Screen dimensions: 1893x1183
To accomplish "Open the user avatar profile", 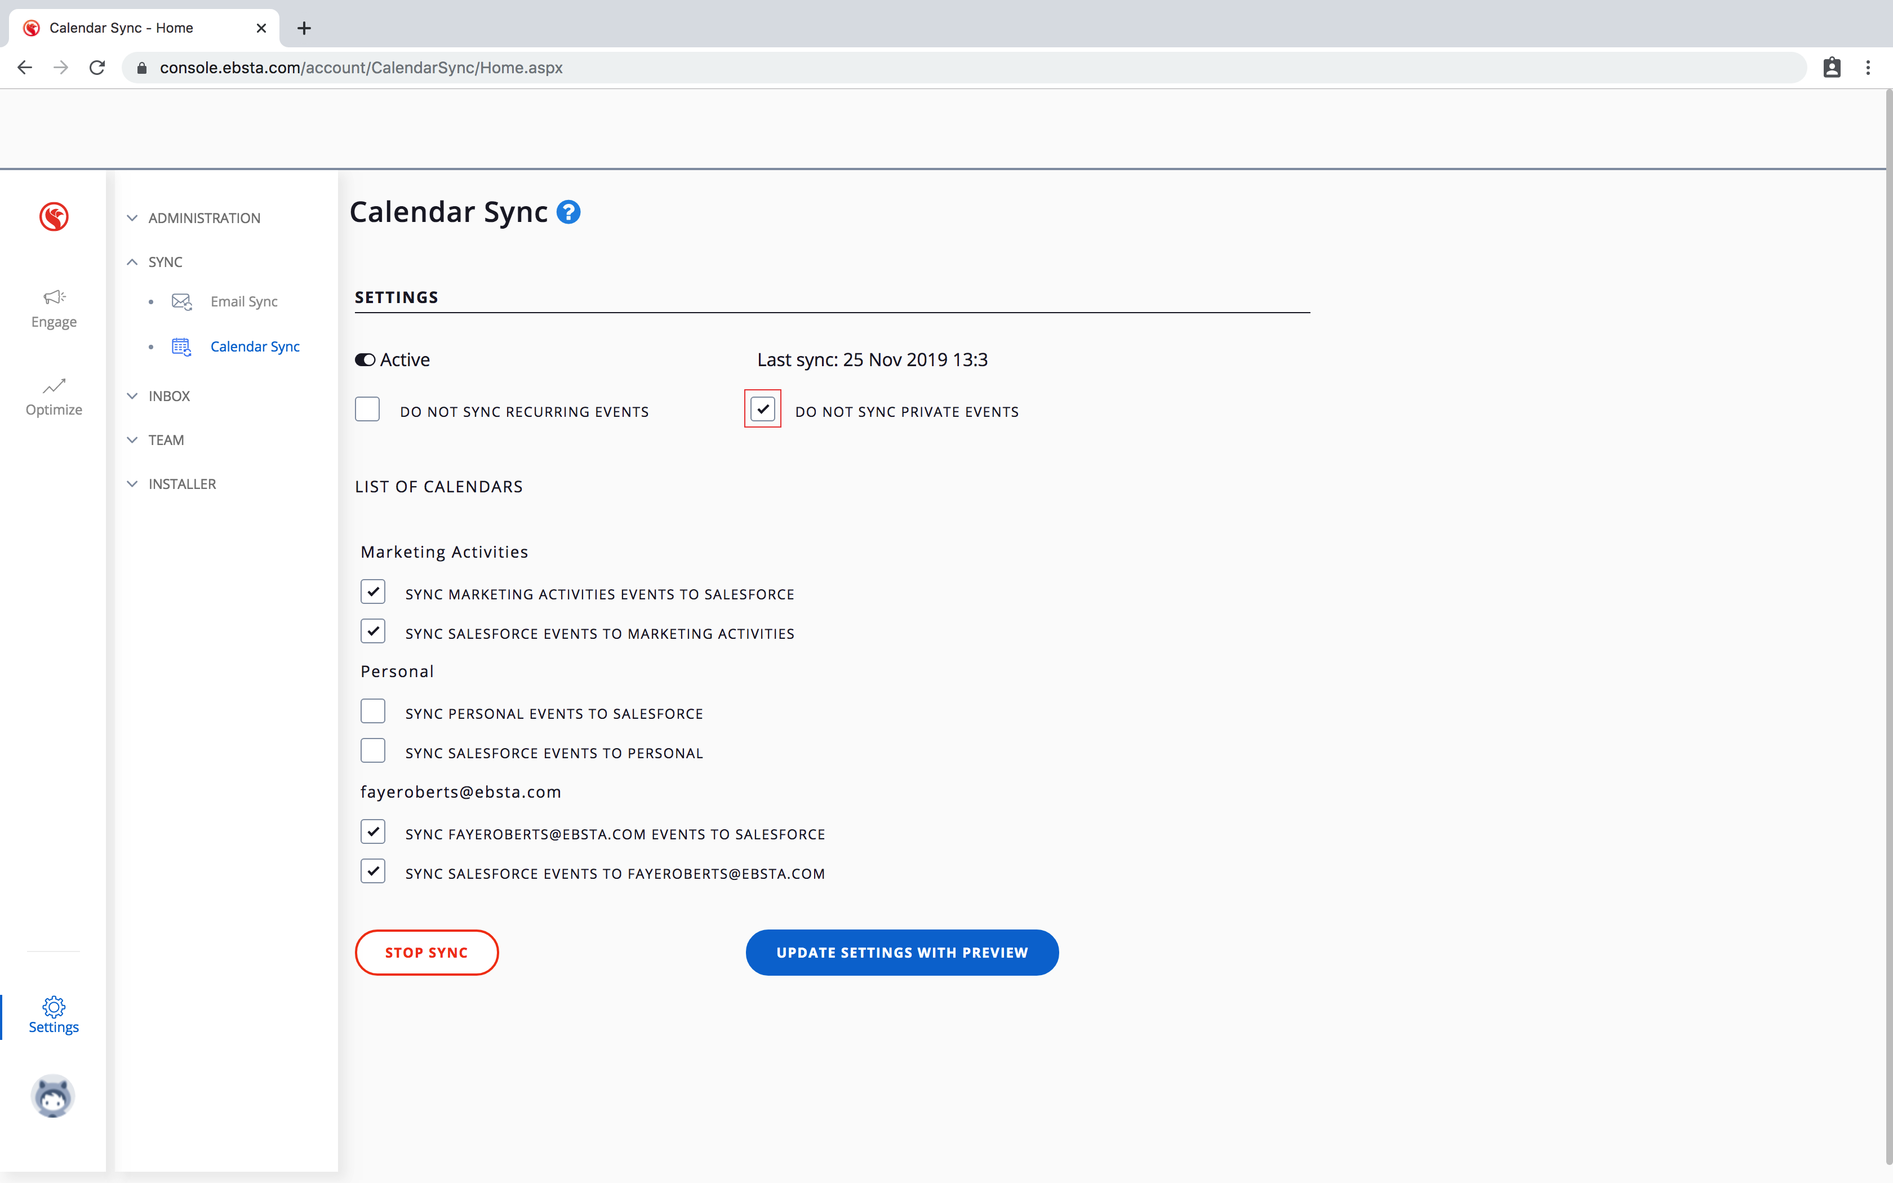I will click(53, 1095).
